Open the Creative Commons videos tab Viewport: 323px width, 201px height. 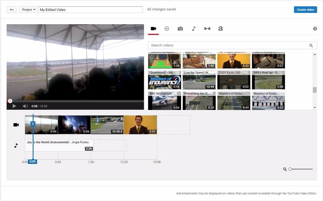click(x=167, y=29)
